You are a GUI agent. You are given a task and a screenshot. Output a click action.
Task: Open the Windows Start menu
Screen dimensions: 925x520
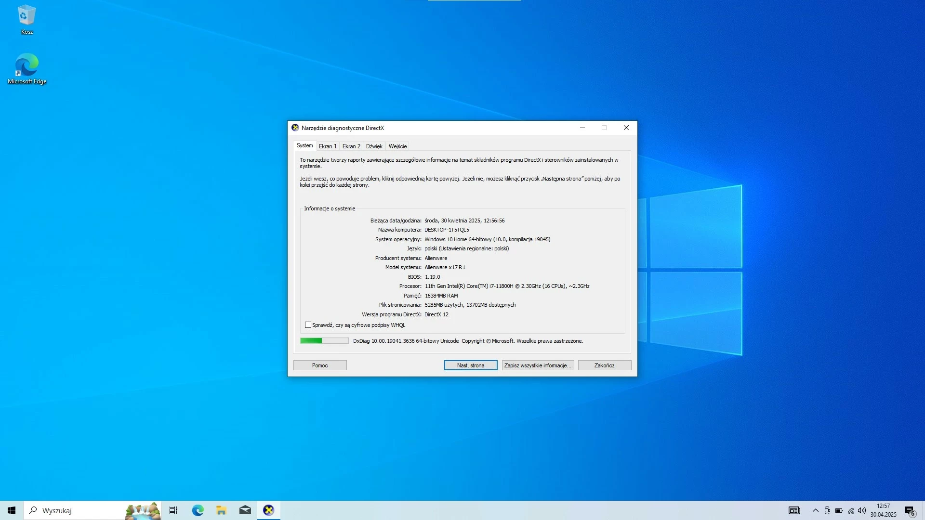[x=12, y=510]
